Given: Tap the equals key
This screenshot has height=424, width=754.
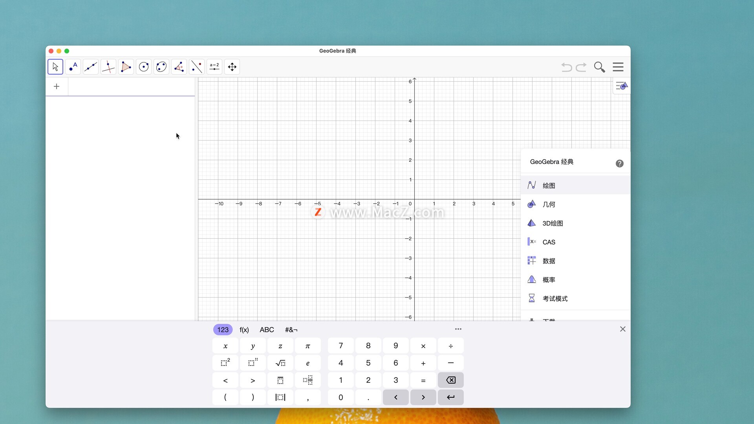Looking at the screenshot, I should point(423,380).
